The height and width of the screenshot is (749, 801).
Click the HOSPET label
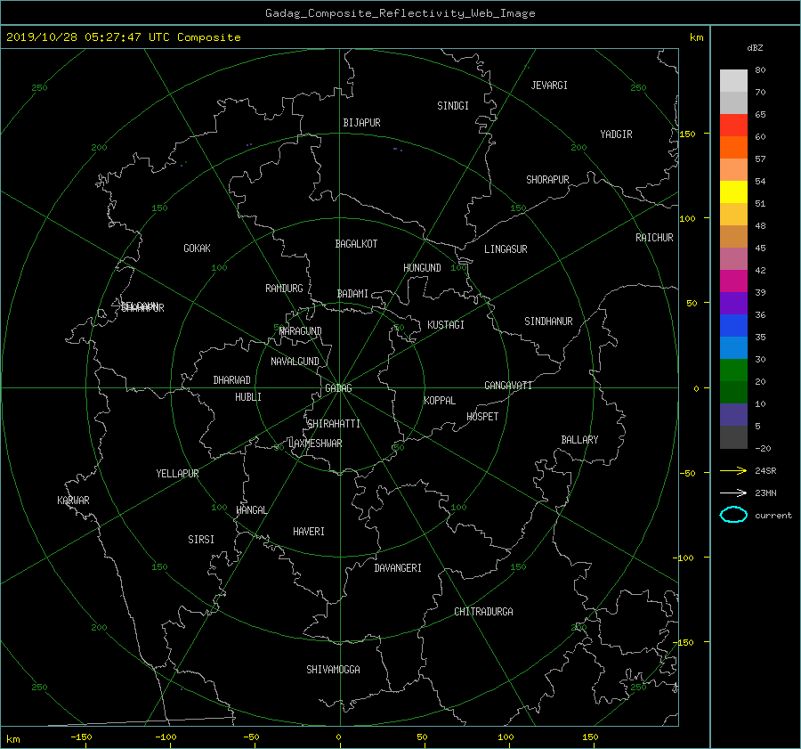[x=482, y=417]
